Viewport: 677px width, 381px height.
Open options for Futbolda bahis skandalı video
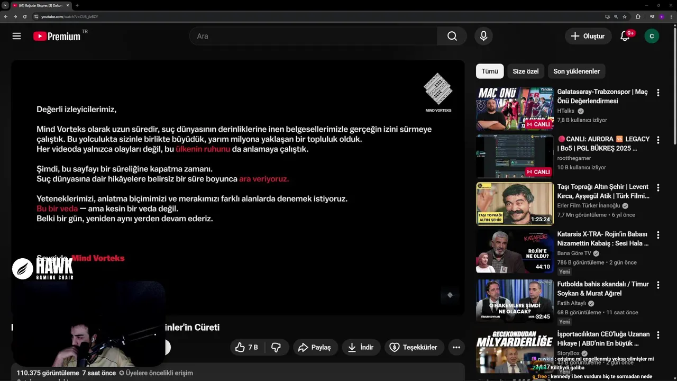[x=658, y=285]
